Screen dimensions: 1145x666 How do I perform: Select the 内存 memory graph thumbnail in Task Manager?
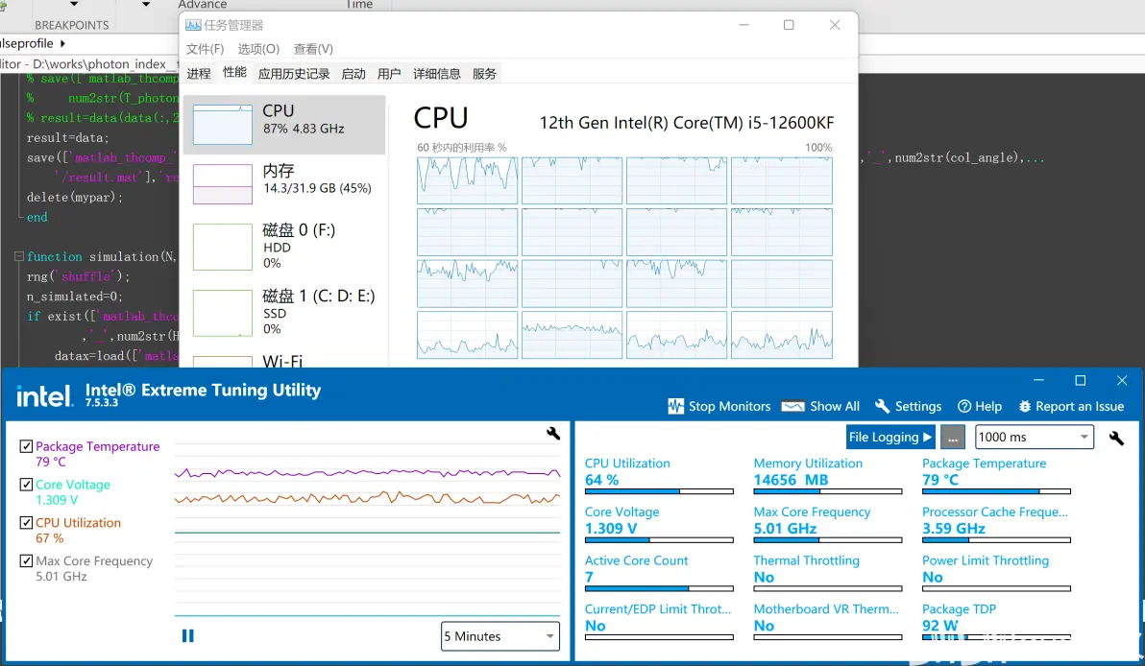(223, 184)
